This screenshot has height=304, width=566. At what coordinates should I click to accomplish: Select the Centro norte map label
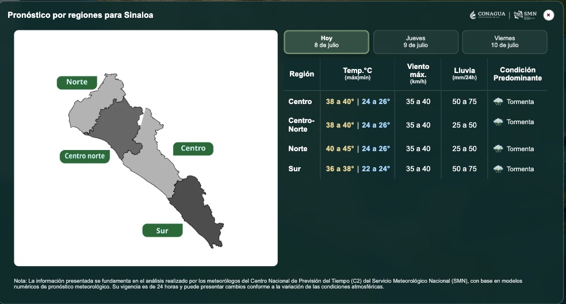[85, 156]
